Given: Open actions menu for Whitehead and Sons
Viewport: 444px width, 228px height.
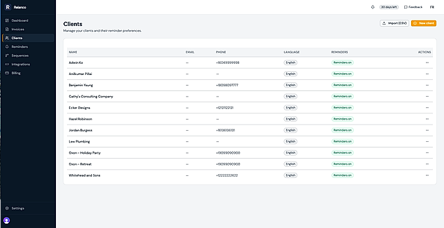Looking at the screenshot, I should pos(427,175).
